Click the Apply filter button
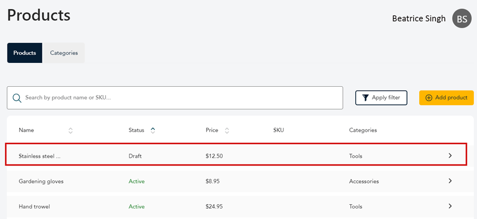 [381, 98]
